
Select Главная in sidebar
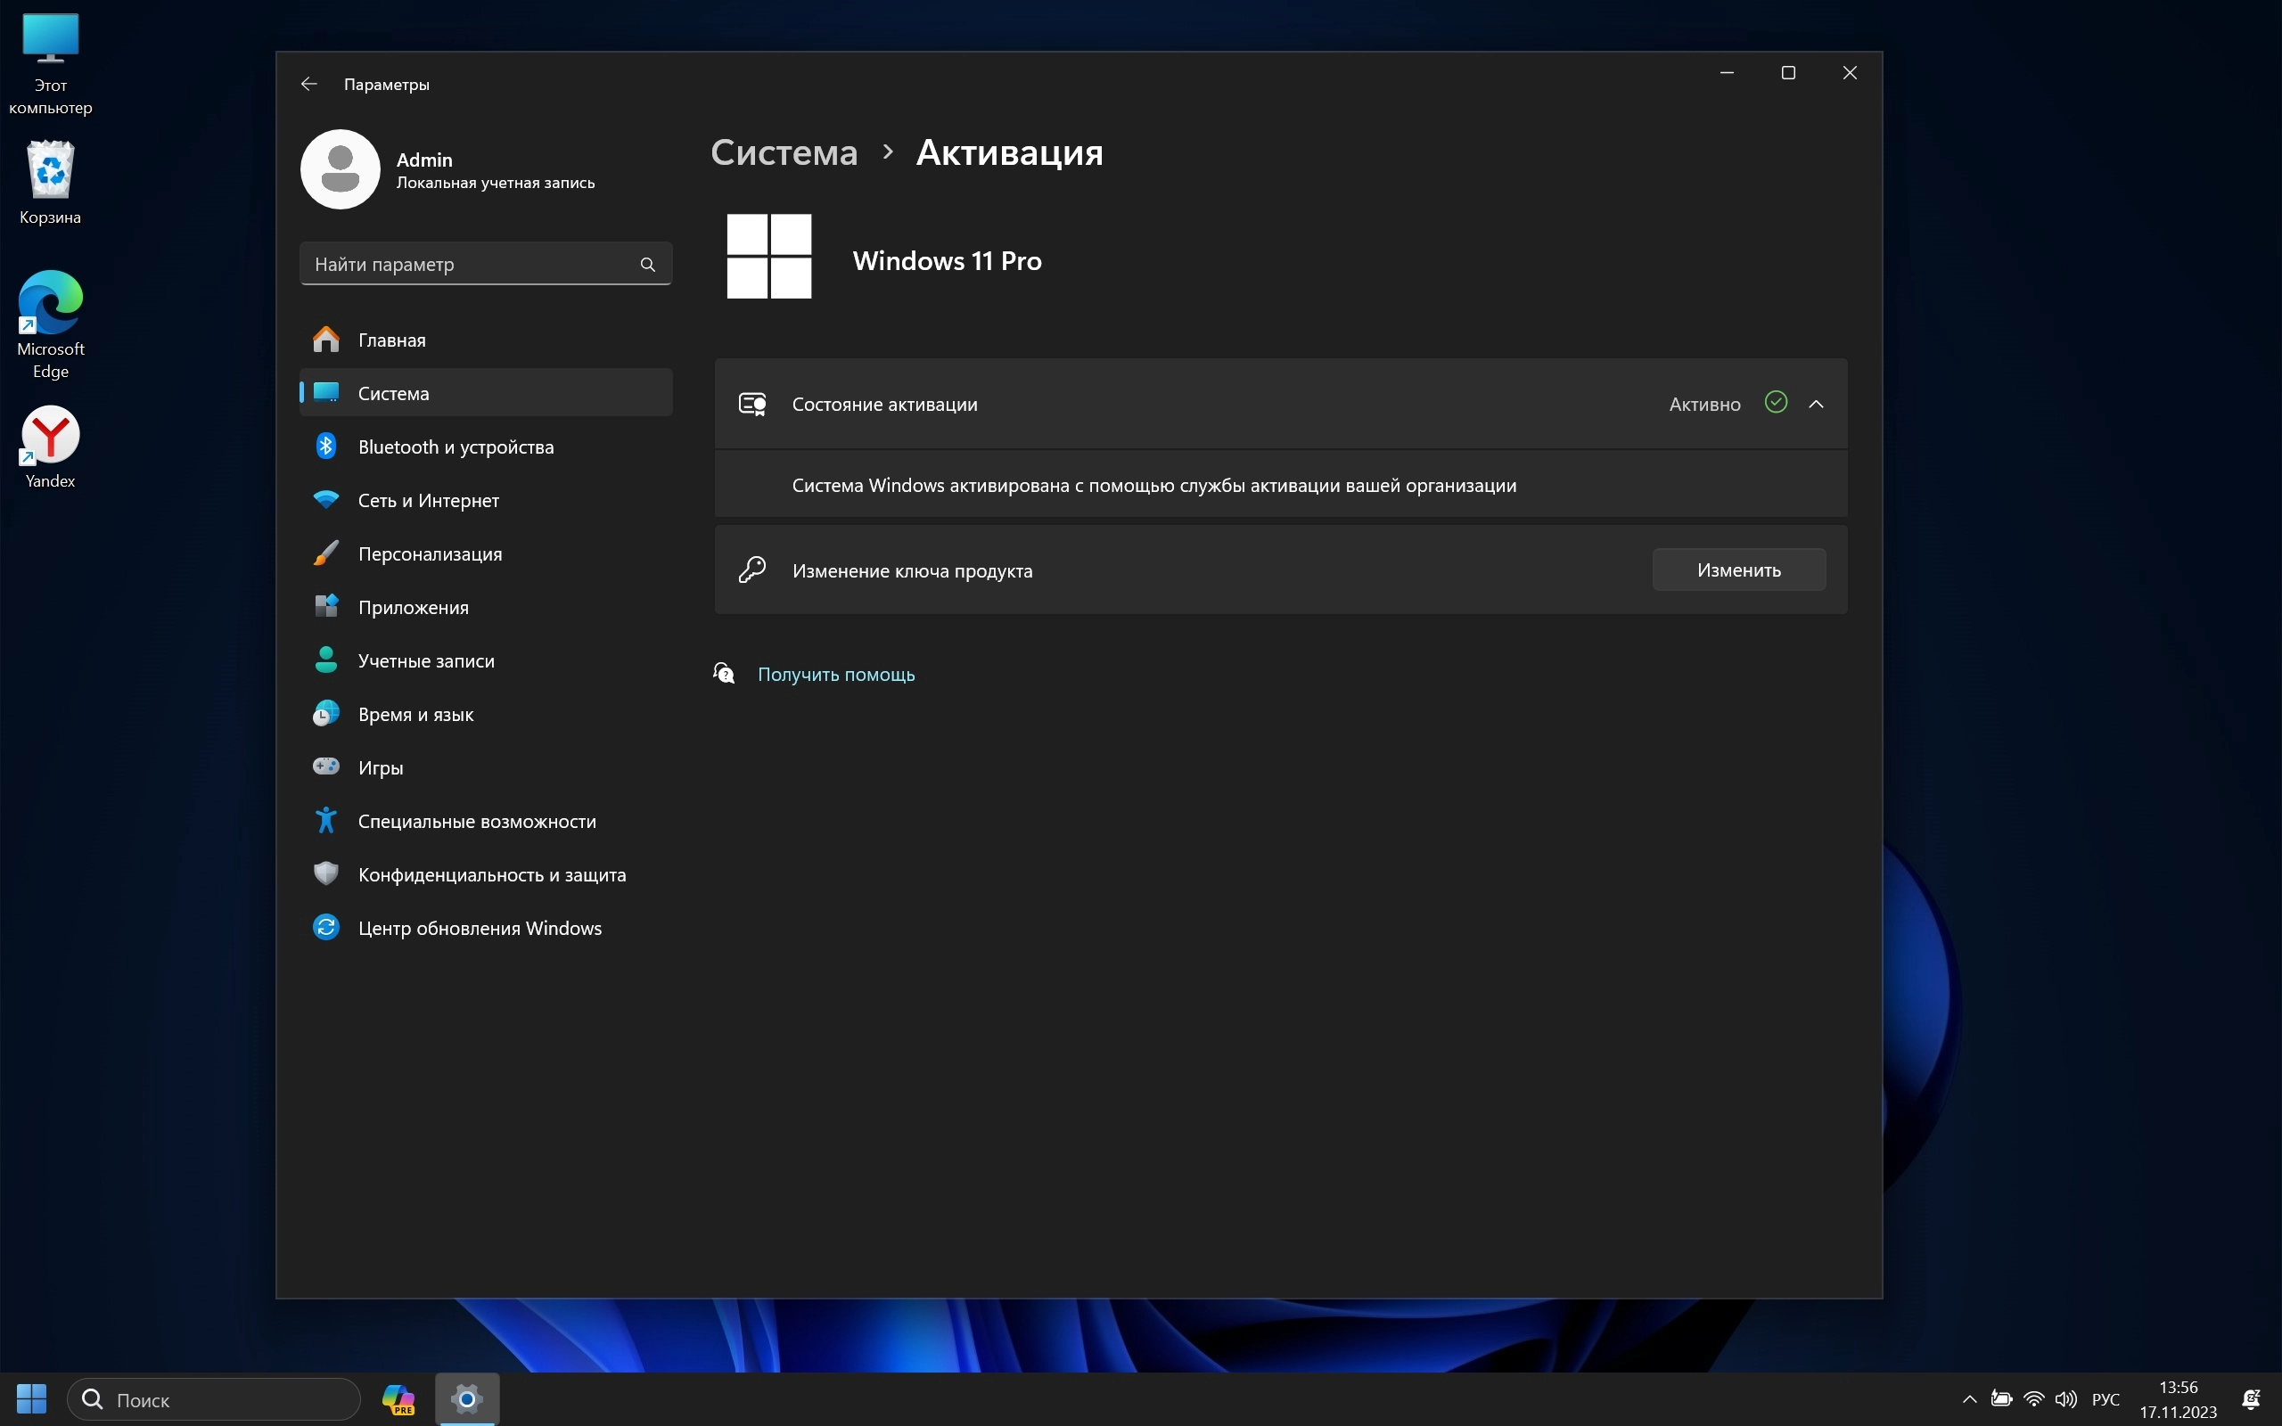tap(391, 340)
